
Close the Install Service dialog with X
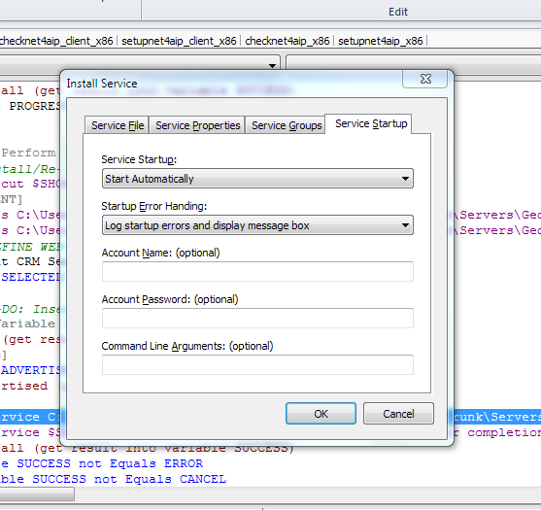[425, 79]
